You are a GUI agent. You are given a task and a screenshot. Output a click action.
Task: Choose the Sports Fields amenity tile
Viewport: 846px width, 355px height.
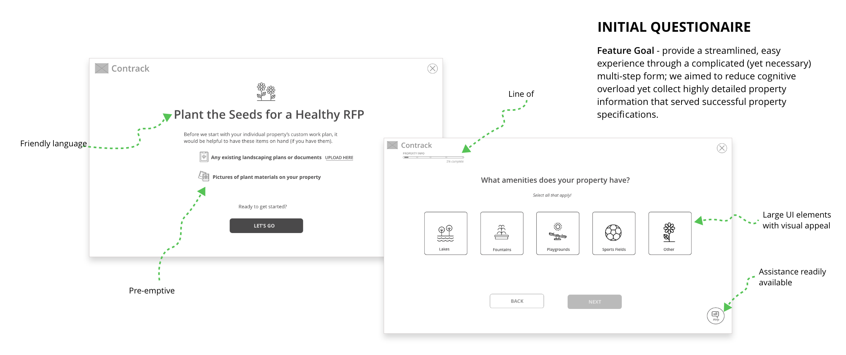click(614, 233)
